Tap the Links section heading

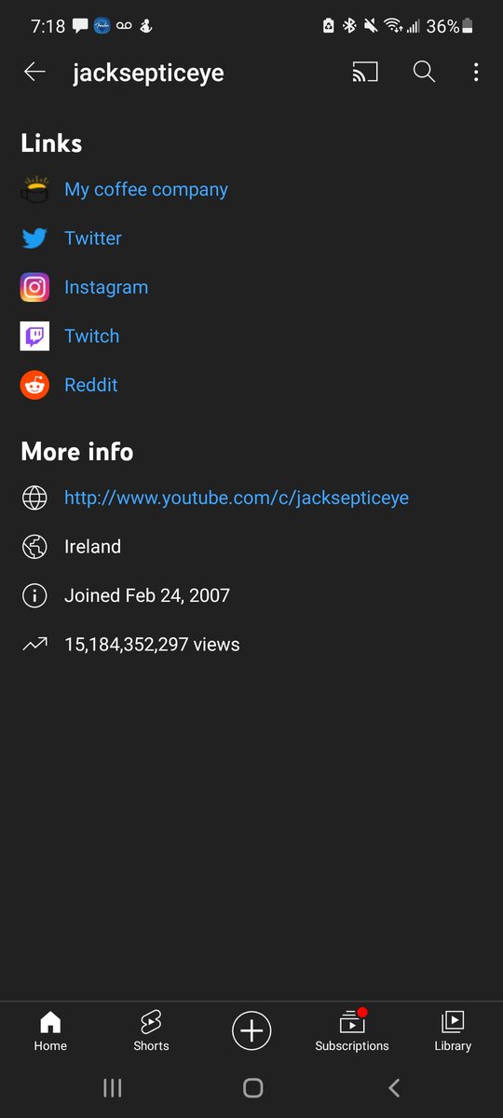51,143
